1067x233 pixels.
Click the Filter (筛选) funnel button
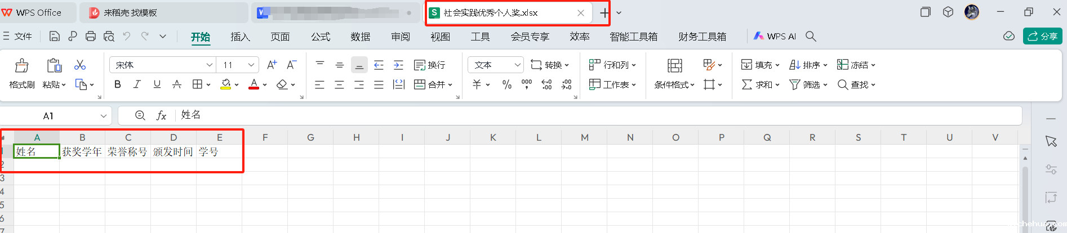[x=808, y=84]
